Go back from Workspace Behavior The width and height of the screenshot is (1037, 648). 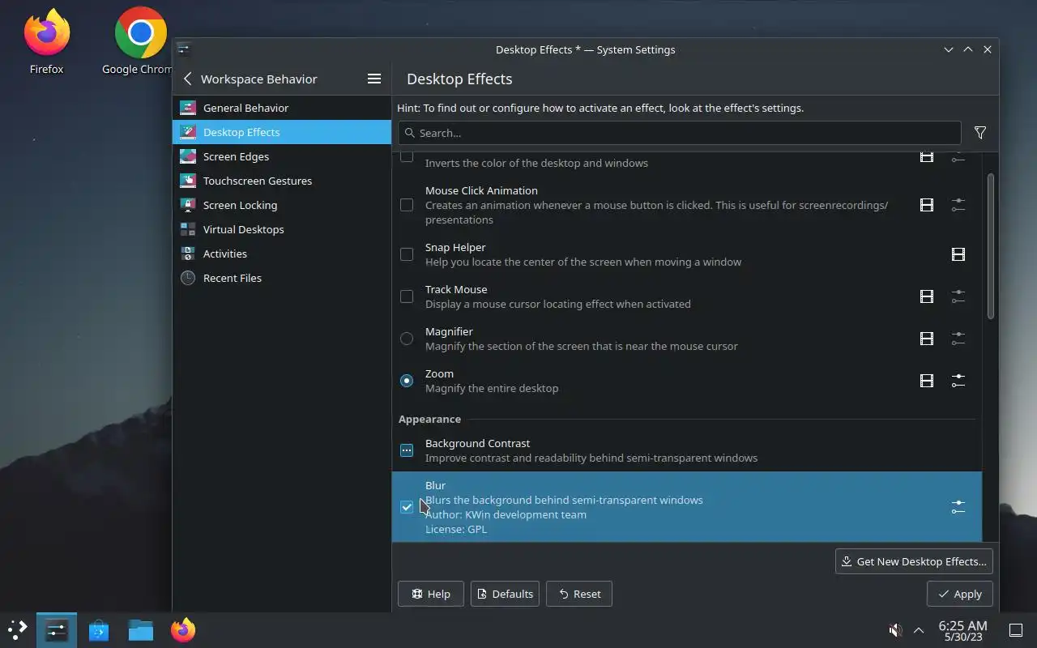(188, 79)
